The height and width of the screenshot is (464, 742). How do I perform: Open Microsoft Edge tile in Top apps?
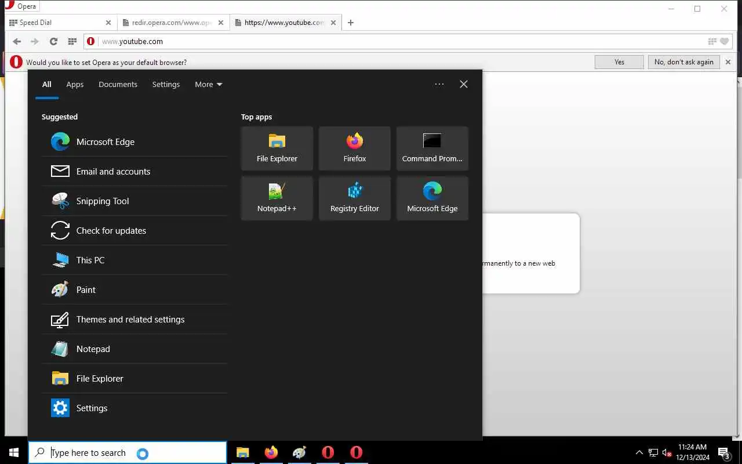coord(432,198)
